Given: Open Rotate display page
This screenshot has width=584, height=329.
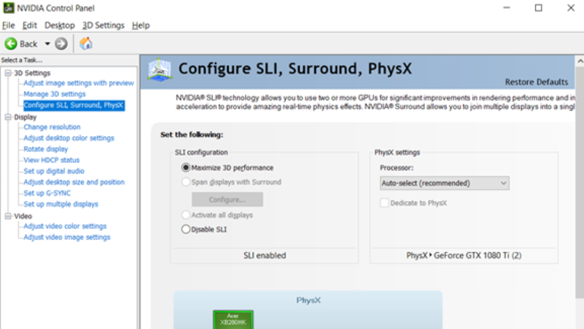Looking at the screenshot, I should (x=45, y=149).
